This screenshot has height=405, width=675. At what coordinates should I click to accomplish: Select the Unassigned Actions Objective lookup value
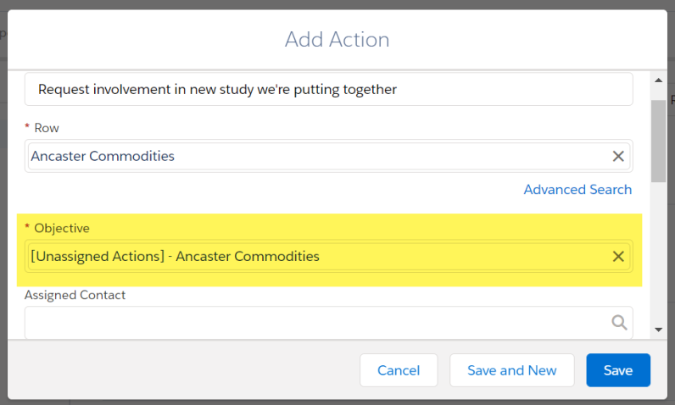tap(175, 257)
